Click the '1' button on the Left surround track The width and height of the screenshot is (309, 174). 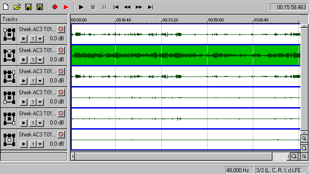point(33,102)
